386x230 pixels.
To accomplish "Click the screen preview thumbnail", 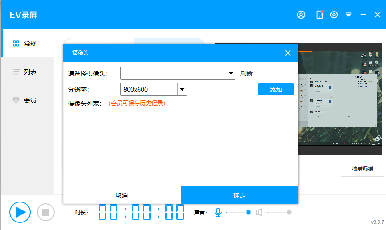I will [x=340, y=99].
